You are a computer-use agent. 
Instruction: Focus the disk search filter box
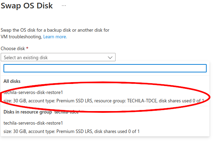coord(105,68)
